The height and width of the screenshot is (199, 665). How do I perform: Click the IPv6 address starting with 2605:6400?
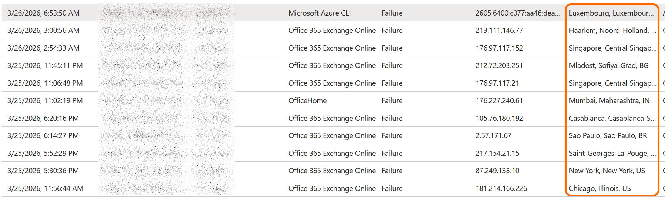click(518, 13)
